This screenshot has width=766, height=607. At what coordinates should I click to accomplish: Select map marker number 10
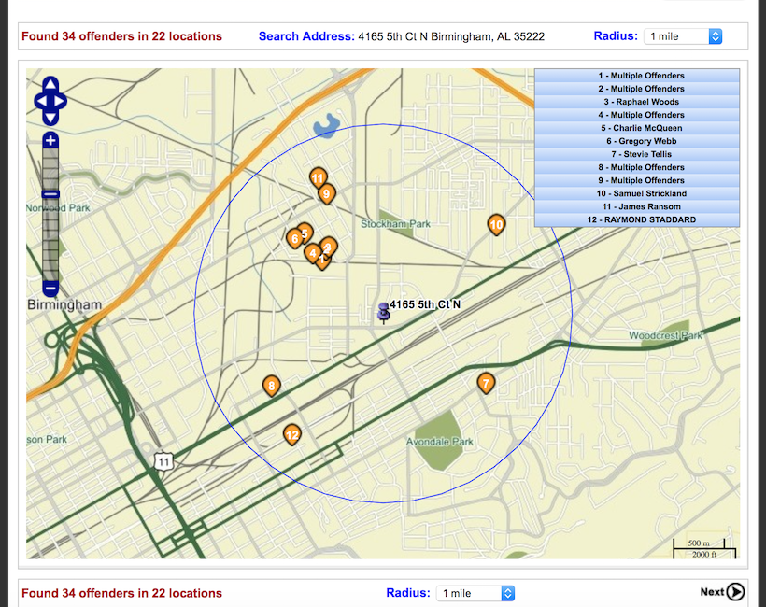pyautogui.click(x=496, y=224)
